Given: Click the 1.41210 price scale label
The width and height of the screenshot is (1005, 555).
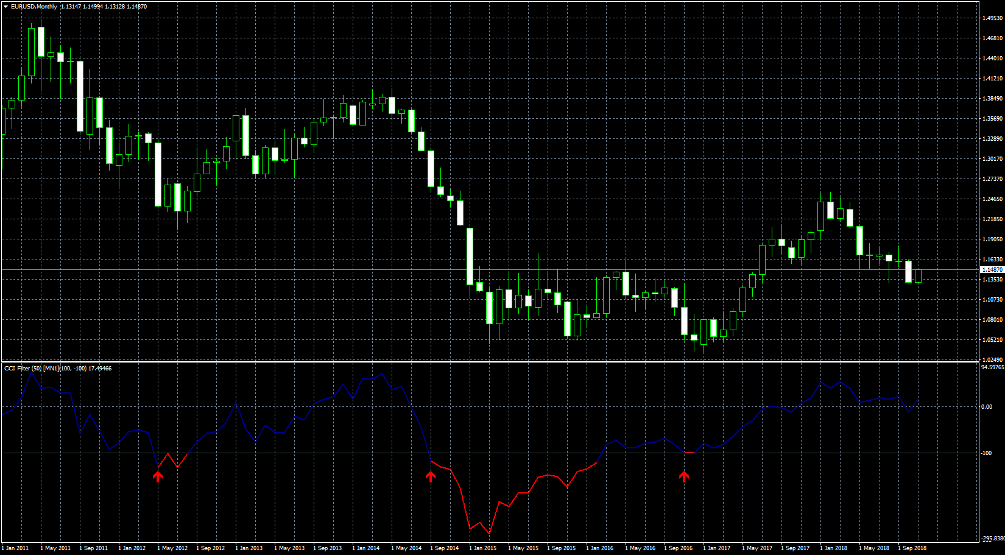Looking at the screenshot, I should [x=992, y=79].
